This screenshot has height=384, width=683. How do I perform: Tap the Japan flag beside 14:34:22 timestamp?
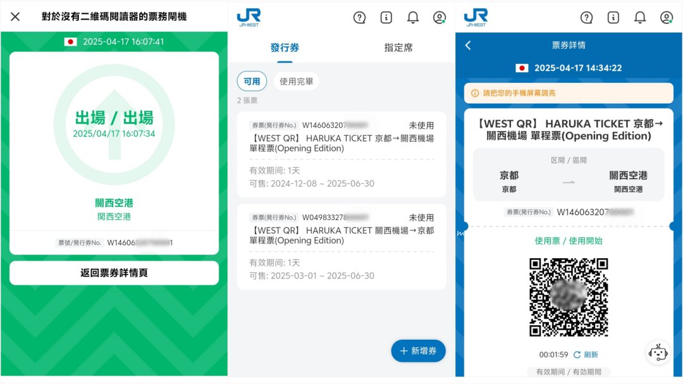(522, 68)
